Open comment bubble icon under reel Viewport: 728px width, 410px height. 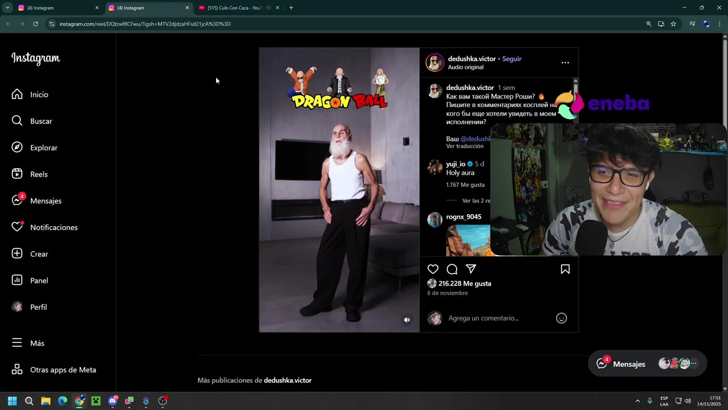[x=452, y=269]
